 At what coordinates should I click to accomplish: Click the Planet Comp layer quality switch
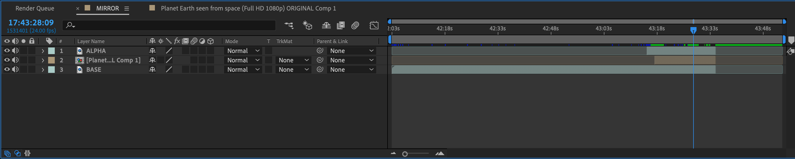pos(169,60)
